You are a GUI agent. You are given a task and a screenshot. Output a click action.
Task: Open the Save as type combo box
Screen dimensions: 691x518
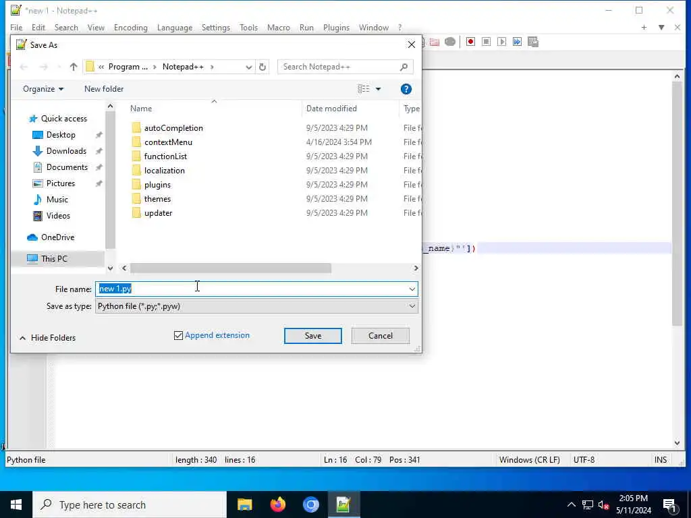pos(256,306)
